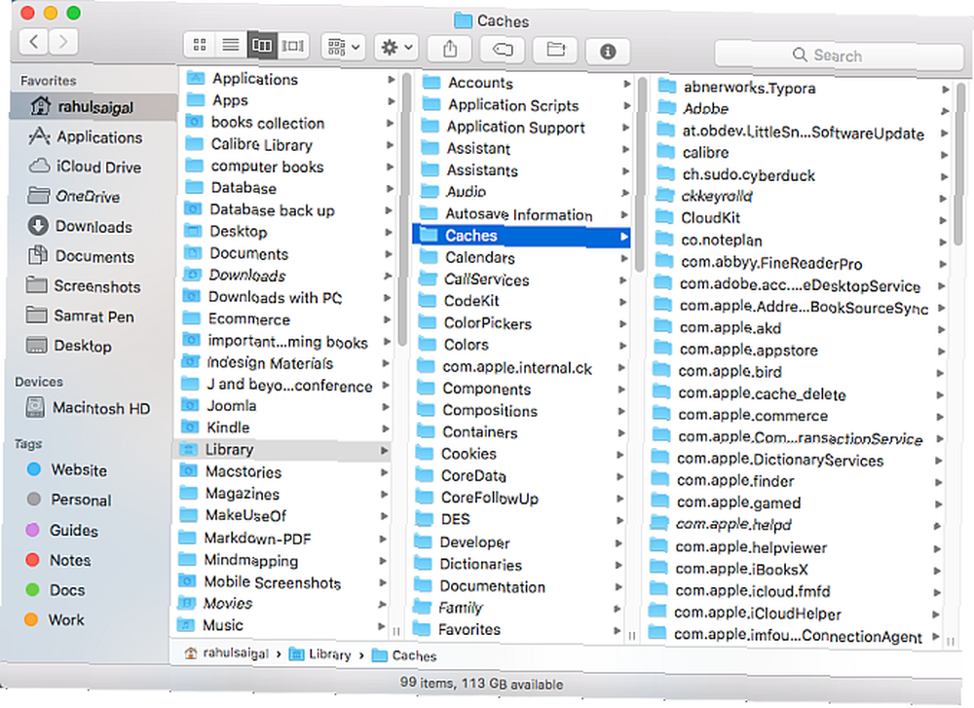Image resolution: width=974 pixels, height=708 pixels.
Task: Expand the Containers folder arrow
Action: (x=620, y=432)
